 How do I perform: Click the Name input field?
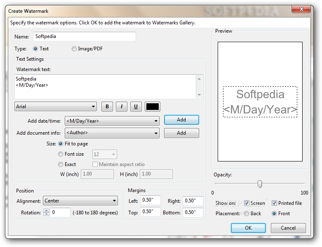tap(85, 36)
